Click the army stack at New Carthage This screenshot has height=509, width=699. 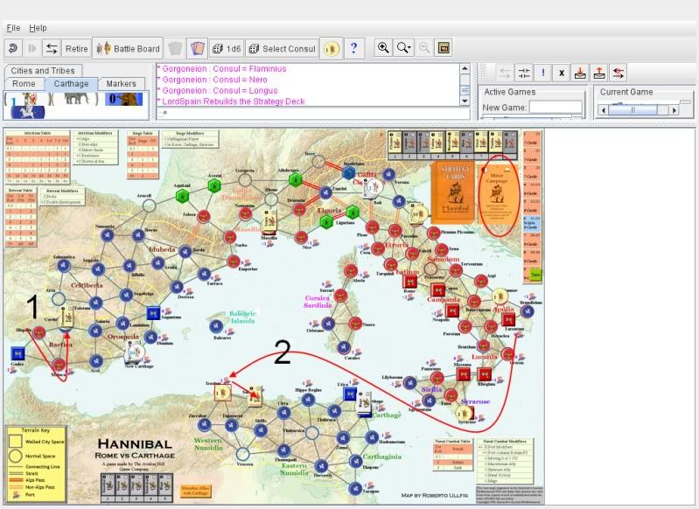[134, 352]
